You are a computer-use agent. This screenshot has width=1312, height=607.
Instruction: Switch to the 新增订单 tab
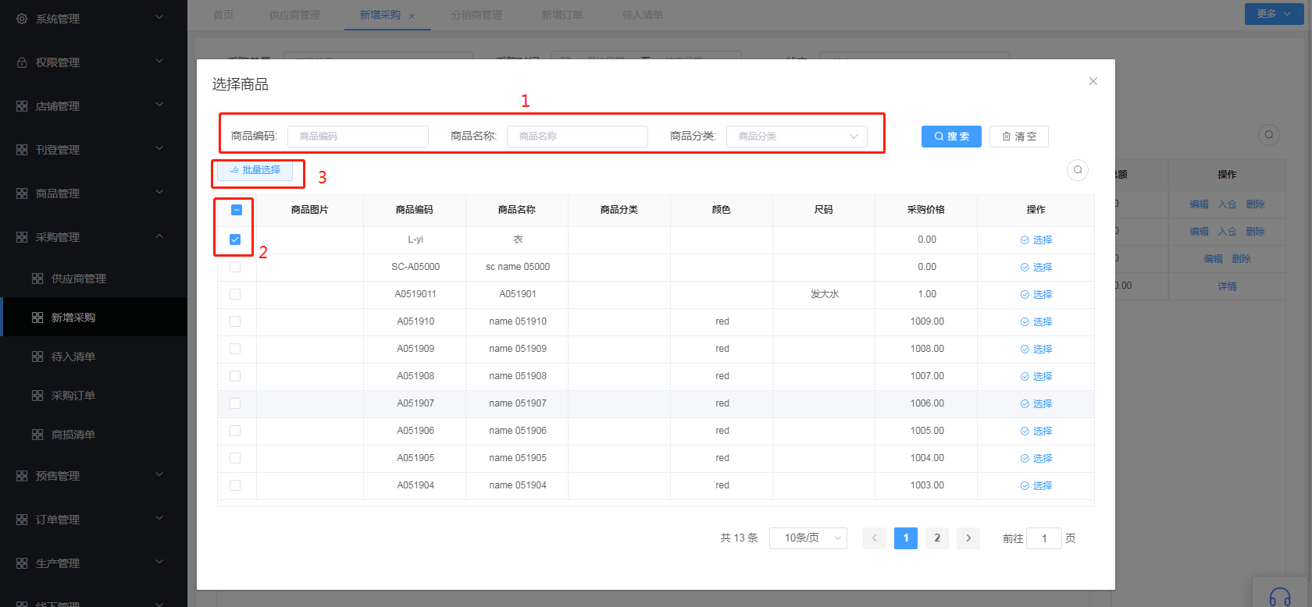tap(562, 15)
